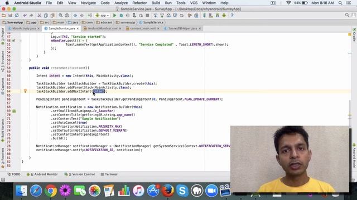357x200 pixels.
Task: Open Firefox from the Dock
Action: pyautogui.click(x=168, y=191)
